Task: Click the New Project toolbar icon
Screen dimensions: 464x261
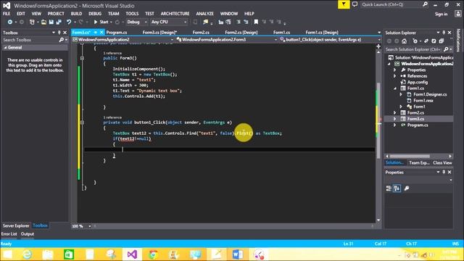Action: (x=32, y=22)
